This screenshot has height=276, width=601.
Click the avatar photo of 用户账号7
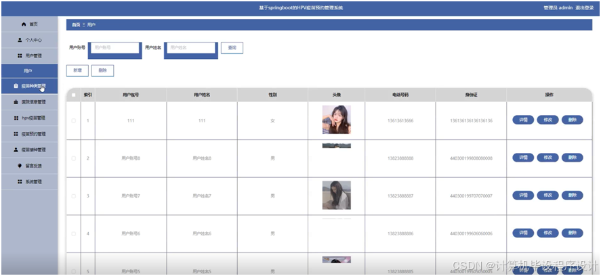pos(336,195)
